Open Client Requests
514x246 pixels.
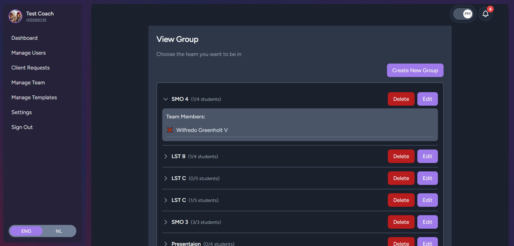pos(30,68)
